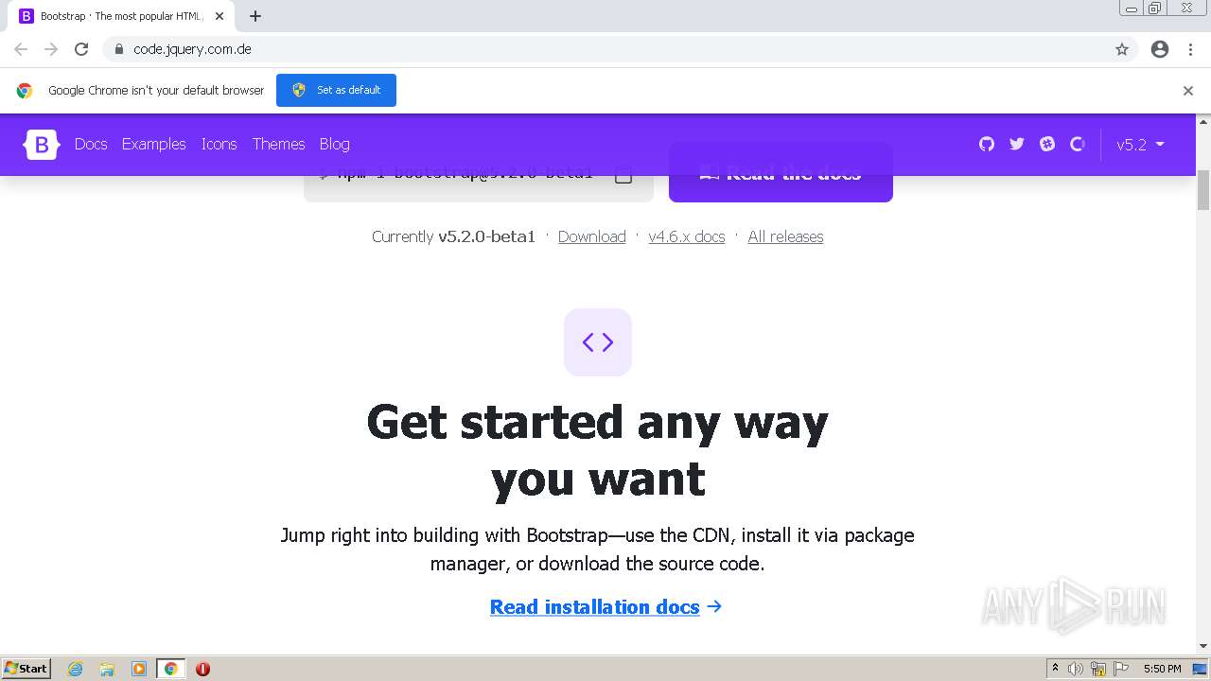The height and width of the screenshot is (681, 1211).
Task: Reload the page
Action: (81, 49)
